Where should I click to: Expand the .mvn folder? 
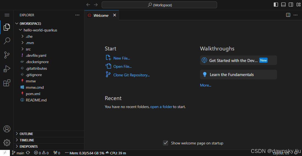click(x=49, y=43)
